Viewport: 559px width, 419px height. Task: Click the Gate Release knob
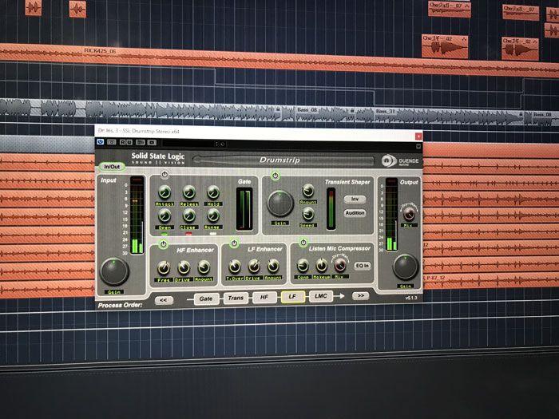(x=189, y=192)
